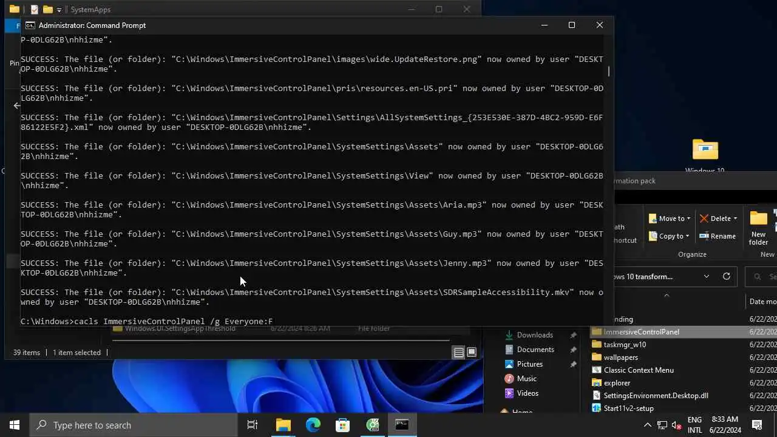Show hidden tray icons

[x=648, y=425]
